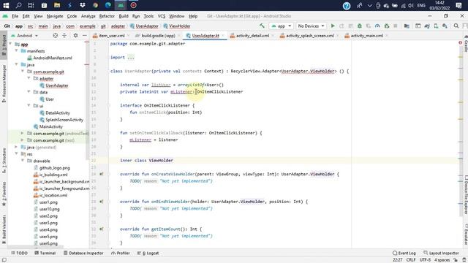The height and width of the screenshot is (263, 468).
Task: Collapse all icon in Project panel header
Action: click(64, 36)
